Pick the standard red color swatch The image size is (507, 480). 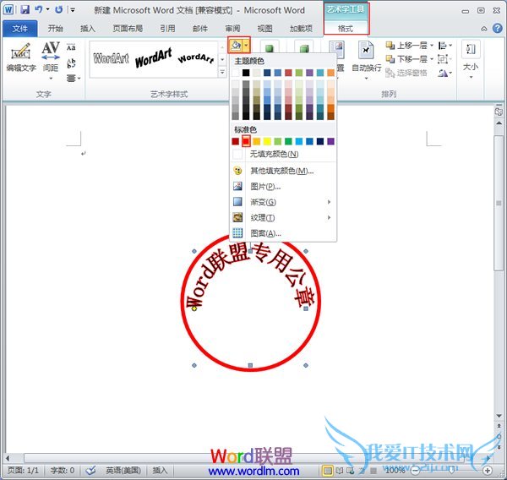coord(246,141)
